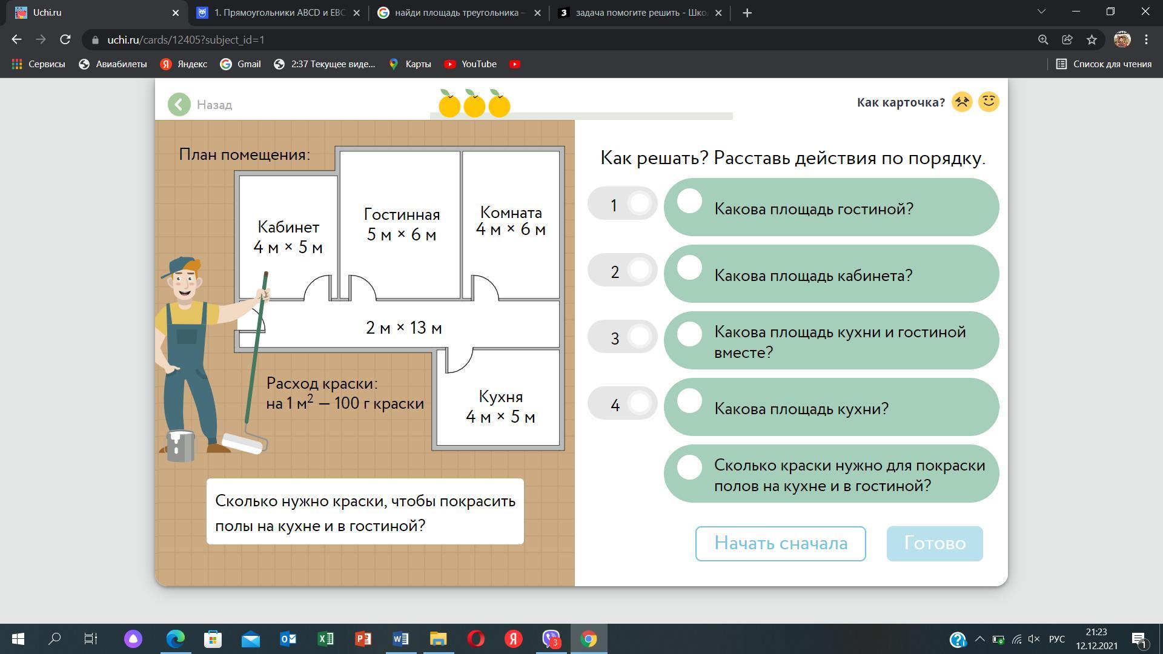Click the happy face card rating
1163x654 pixels.
989,102
